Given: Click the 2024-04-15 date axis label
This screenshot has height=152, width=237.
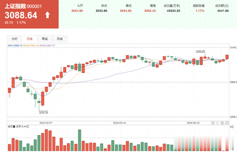Looking at the screenshot, I should [x=193, y=123].
